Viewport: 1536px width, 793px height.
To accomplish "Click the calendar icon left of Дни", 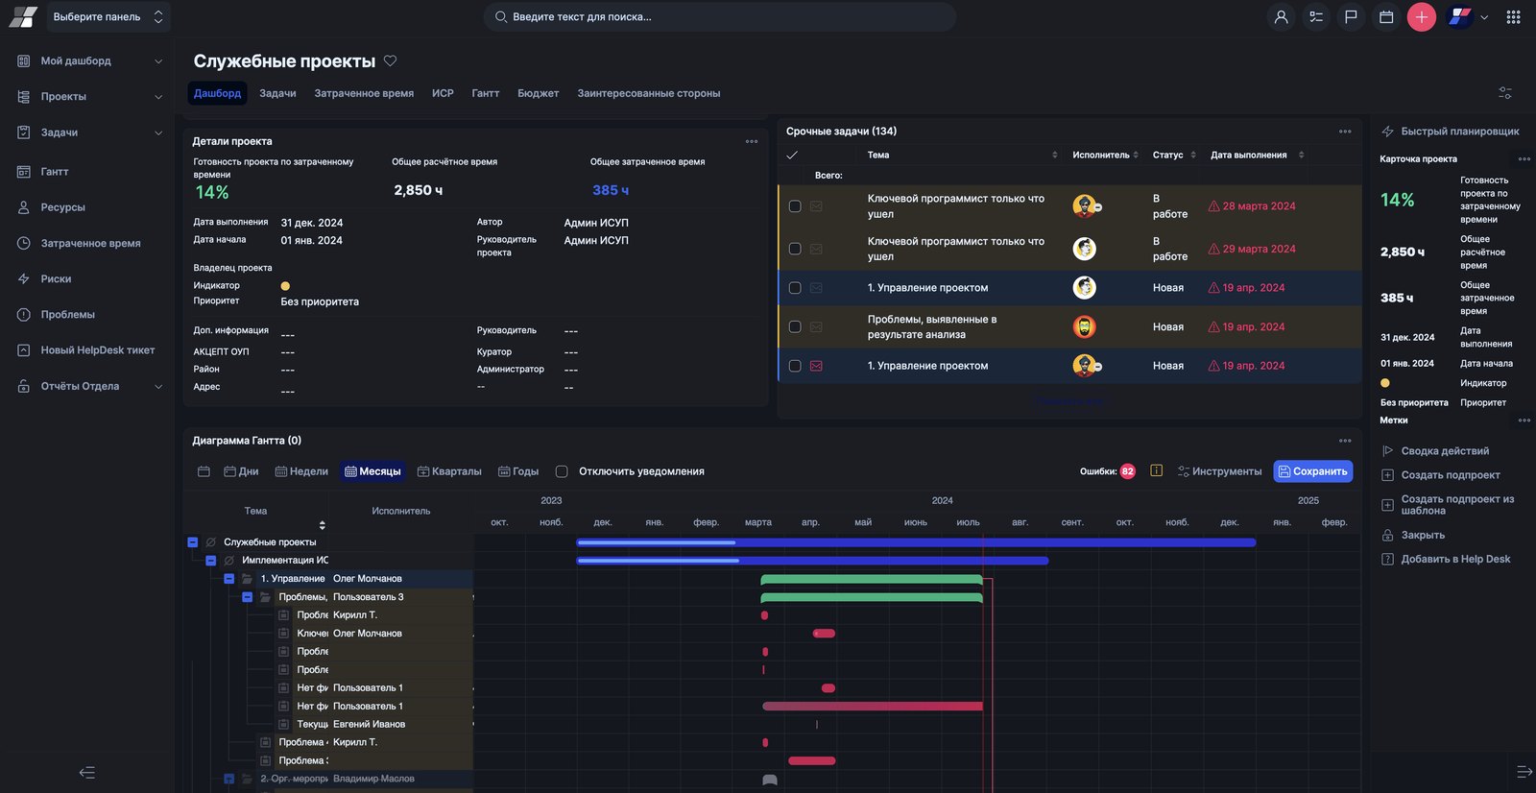I will click(204, 471).
